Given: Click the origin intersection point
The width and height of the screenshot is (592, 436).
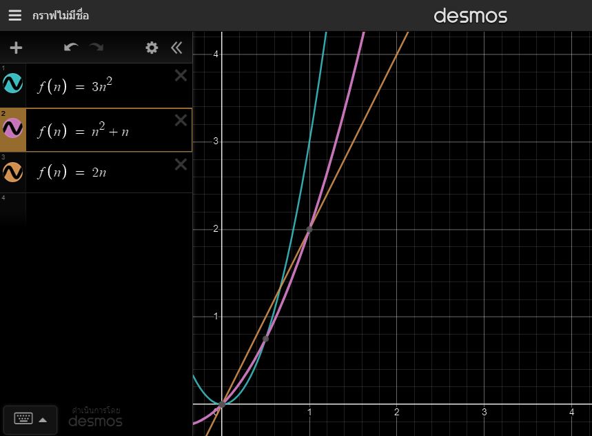Looking at the screenshot, I should [x=222, y=404].
